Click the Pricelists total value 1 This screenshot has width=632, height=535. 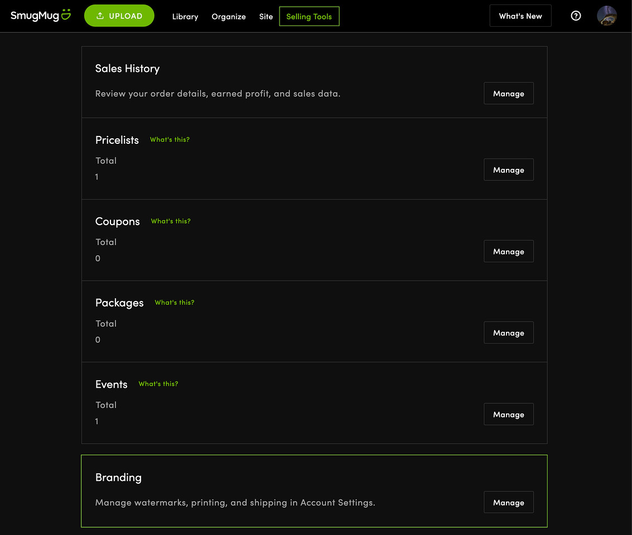coord(97,177)
